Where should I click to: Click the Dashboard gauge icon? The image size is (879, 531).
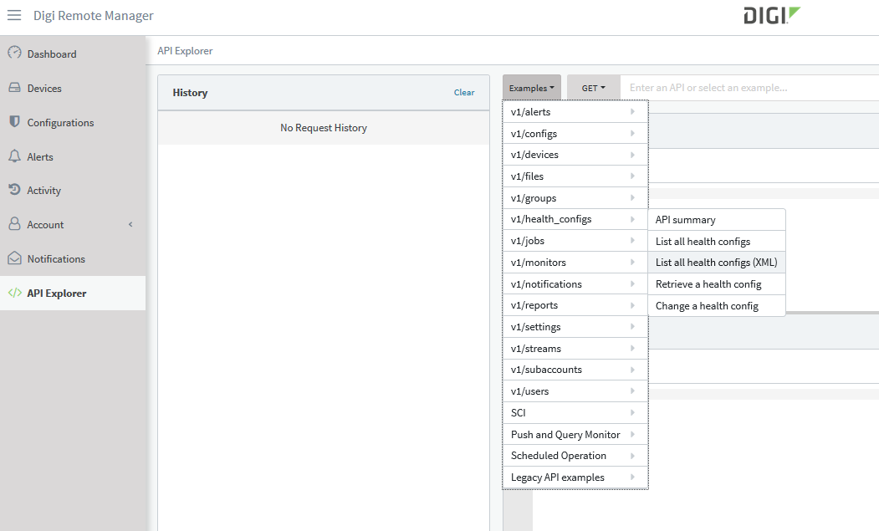coord(14,53)
